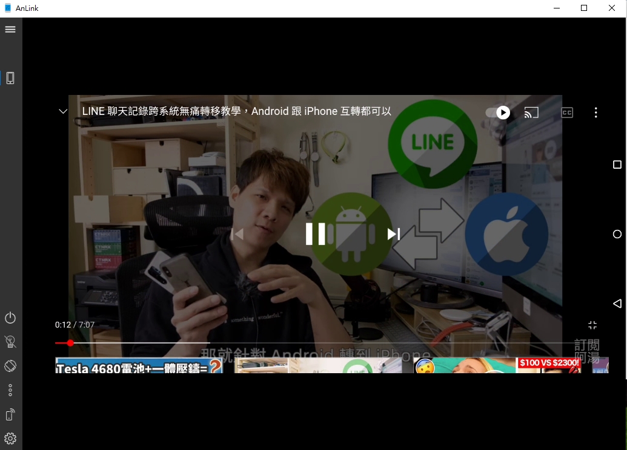
Task: Toggle the screen-off lightbulb icon
Action: point(10,342)
